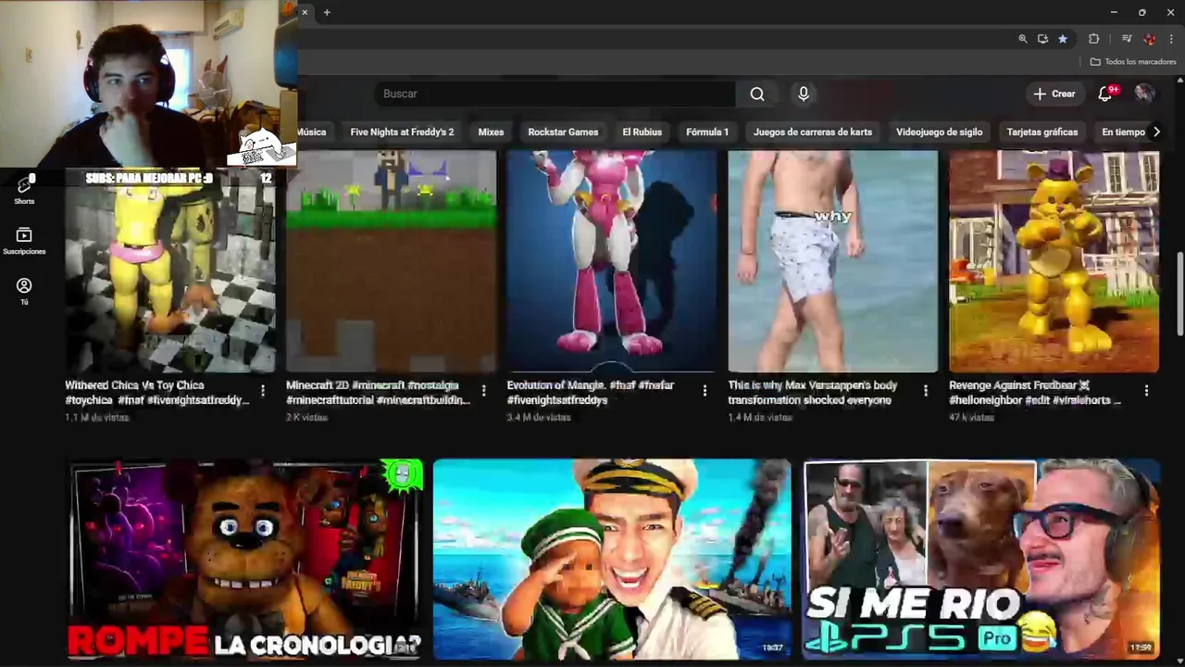The image size is (1185, 667).
Task: Open the extensions puzzle icon
Action: [x=1093, y=39]
